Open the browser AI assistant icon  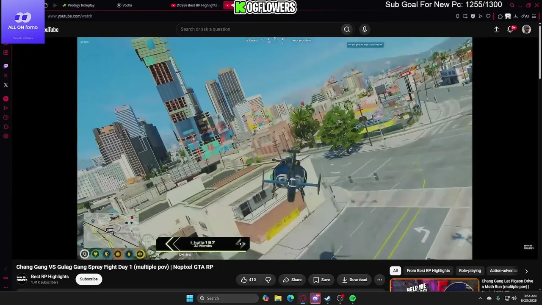(525, 16)
